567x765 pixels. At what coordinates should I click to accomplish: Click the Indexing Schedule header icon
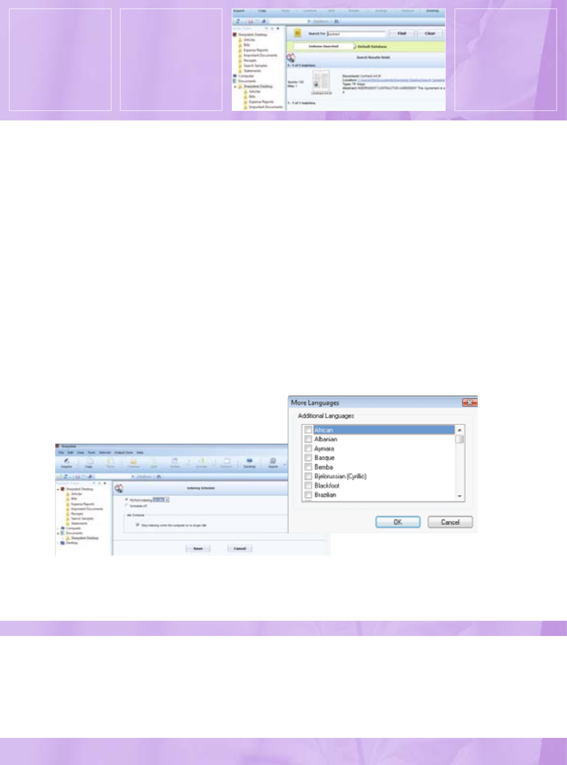[x=119, y=488]
